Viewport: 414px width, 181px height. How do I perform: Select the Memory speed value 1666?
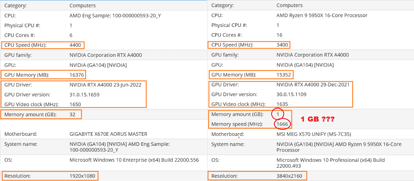282,125
